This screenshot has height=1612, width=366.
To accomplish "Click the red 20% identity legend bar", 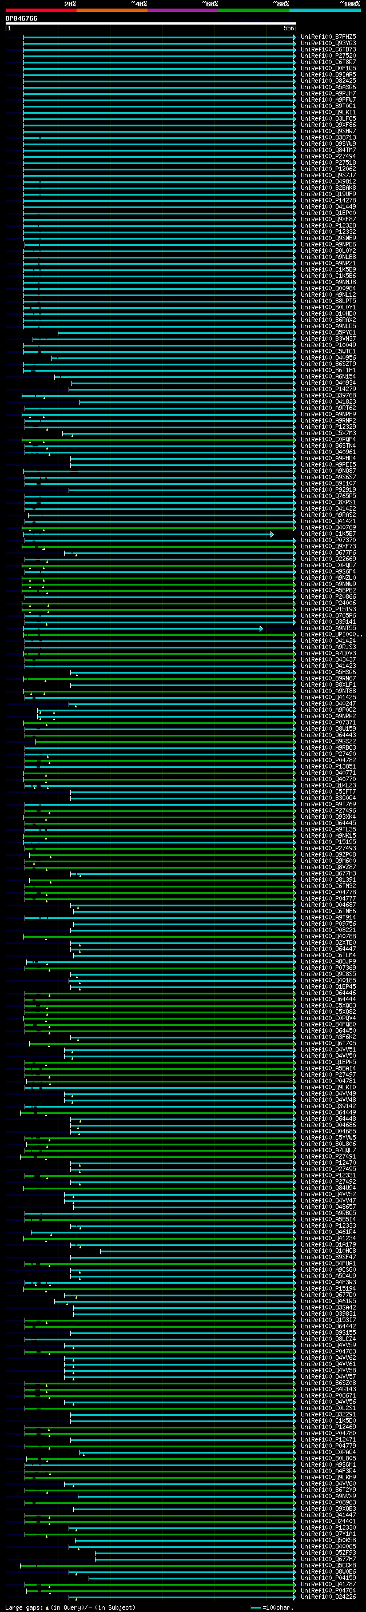I will coord(41,10).
